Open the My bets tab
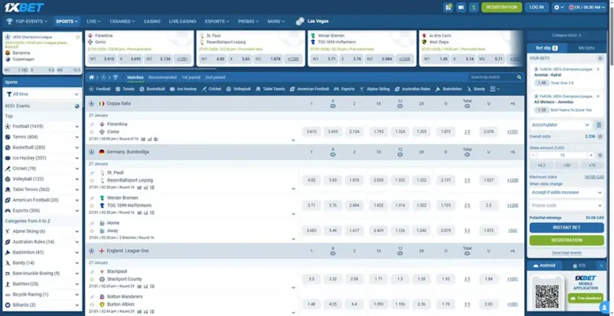The width and height of the screenshot is (614, 316). pyautogui.click(x=586, y=48)
